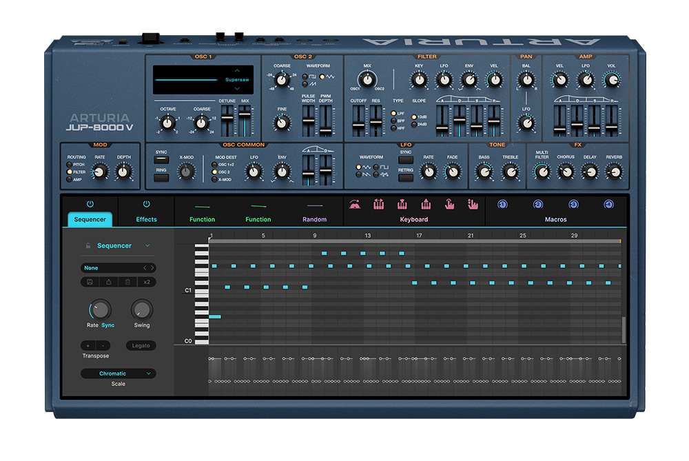Select the 24dB filter slope
689x461 pixels.
click(x=414, y=124)
